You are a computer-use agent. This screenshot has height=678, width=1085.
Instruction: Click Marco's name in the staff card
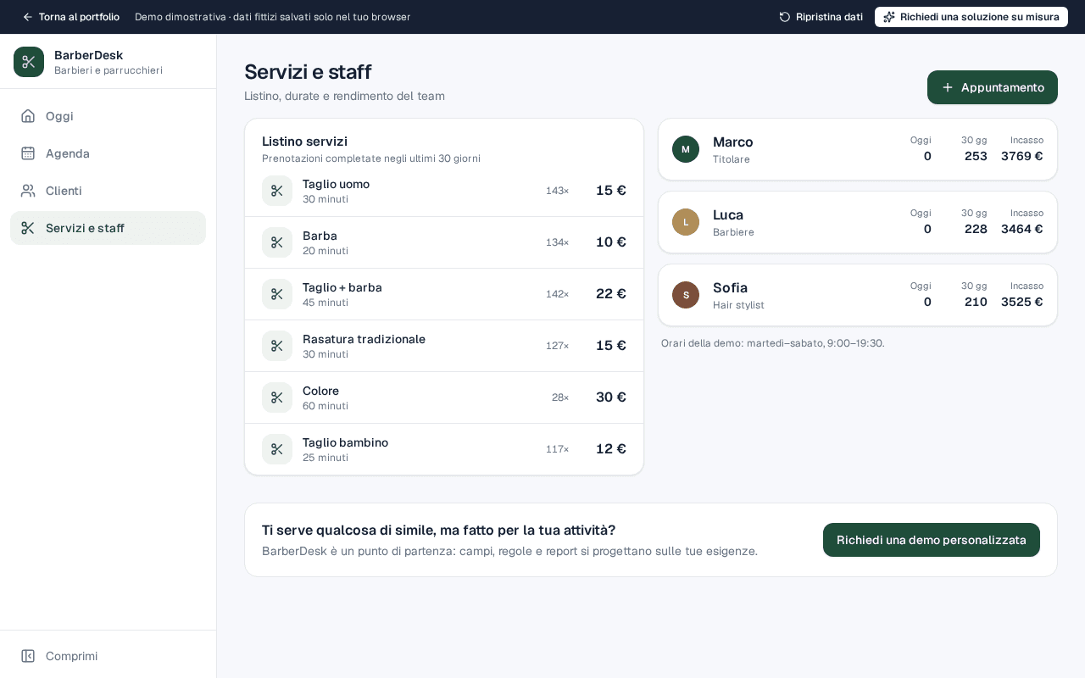(733, 142)
